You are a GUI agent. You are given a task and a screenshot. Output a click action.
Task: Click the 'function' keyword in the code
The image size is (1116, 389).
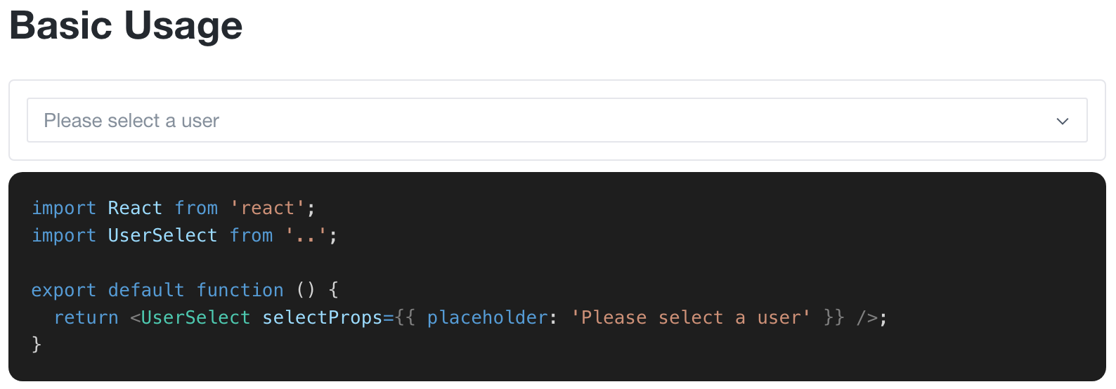click(240, 291)
